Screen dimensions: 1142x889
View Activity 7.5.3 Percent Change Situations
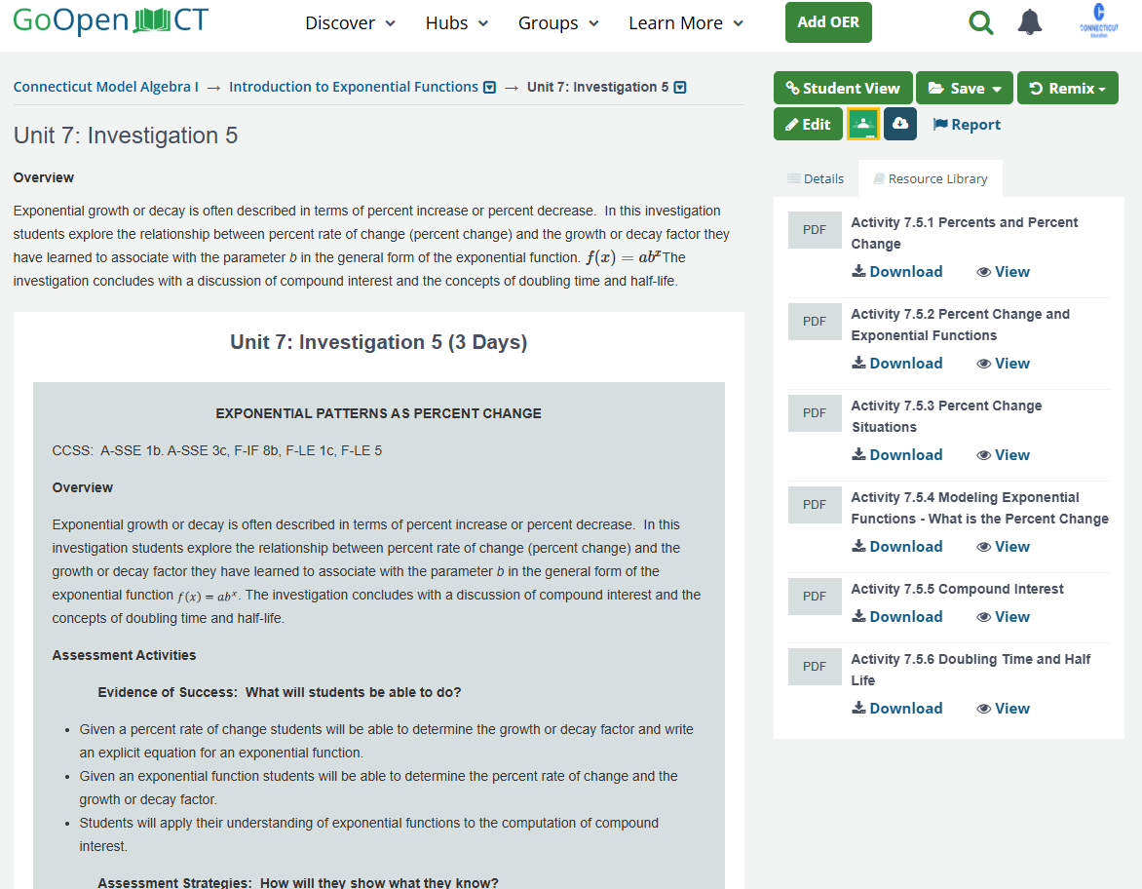(x=1003, y=455)
